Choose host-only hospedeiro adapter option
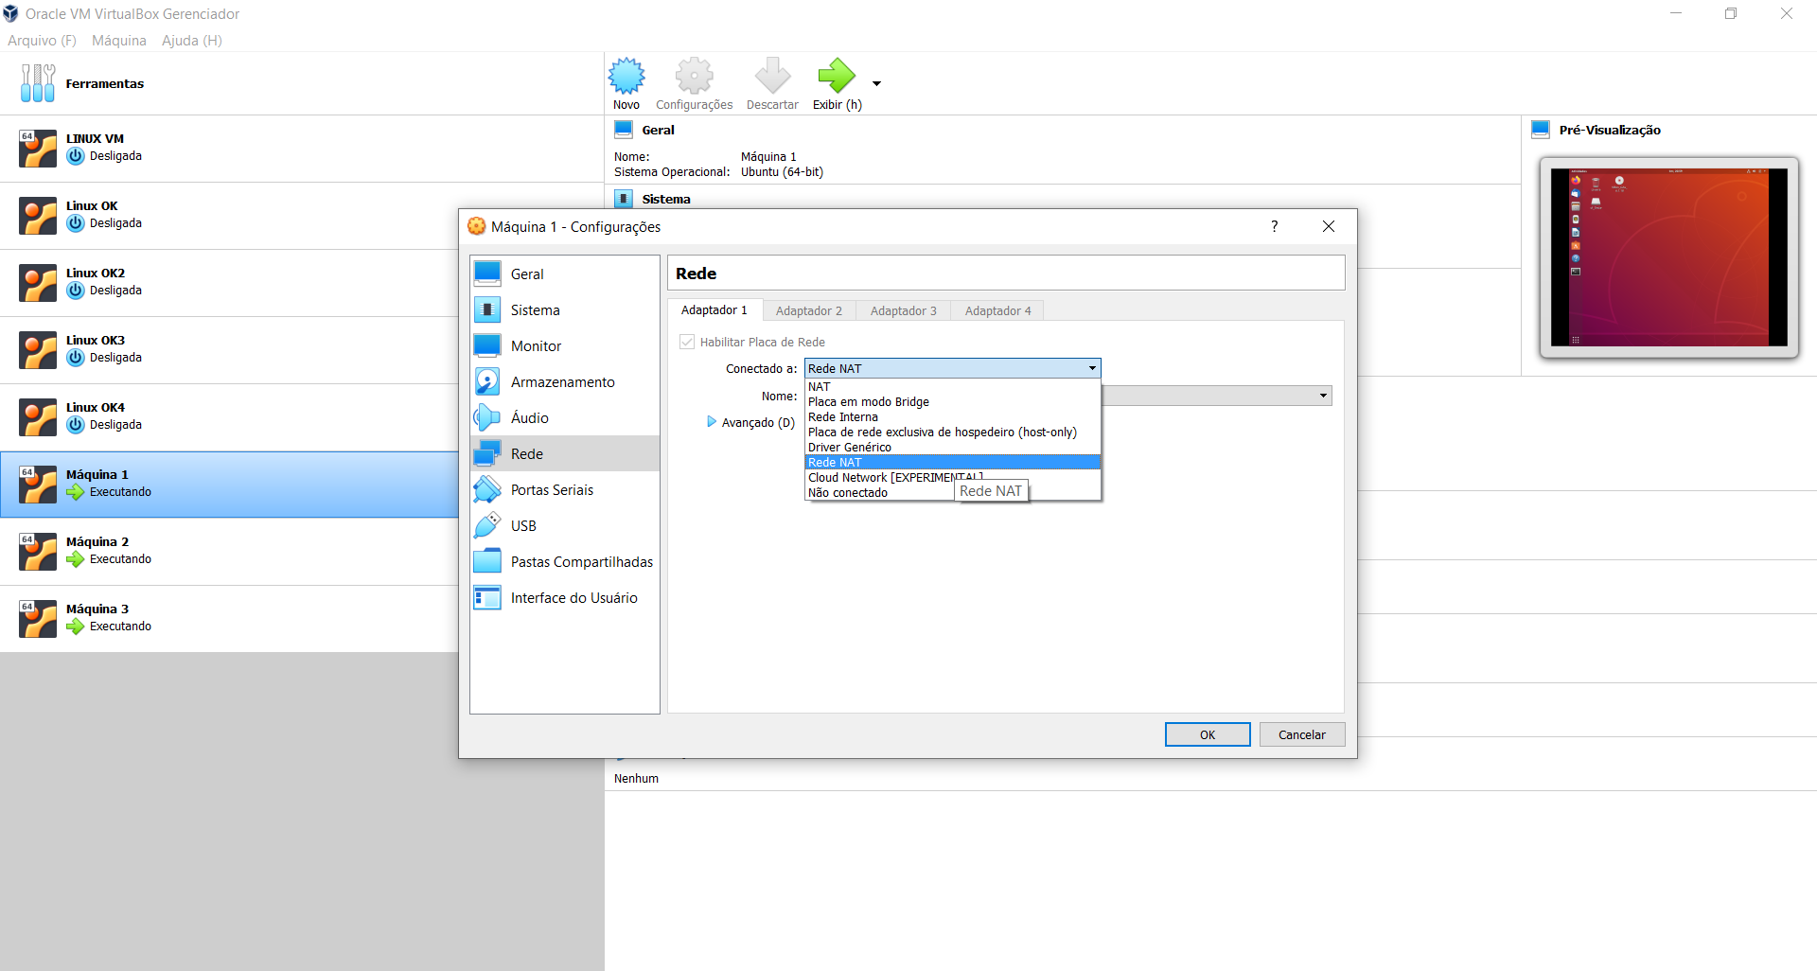This screenshot has width=1817, height=971. click(952, 432)
